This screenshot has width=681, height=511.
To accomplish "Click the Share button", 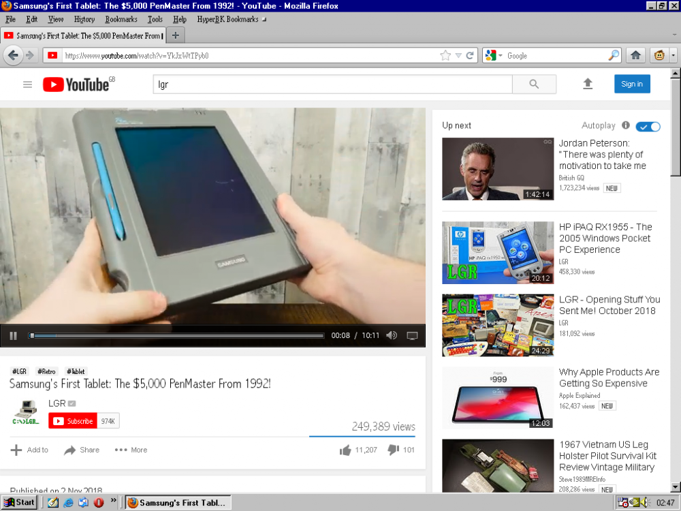I will click(82, 450).
